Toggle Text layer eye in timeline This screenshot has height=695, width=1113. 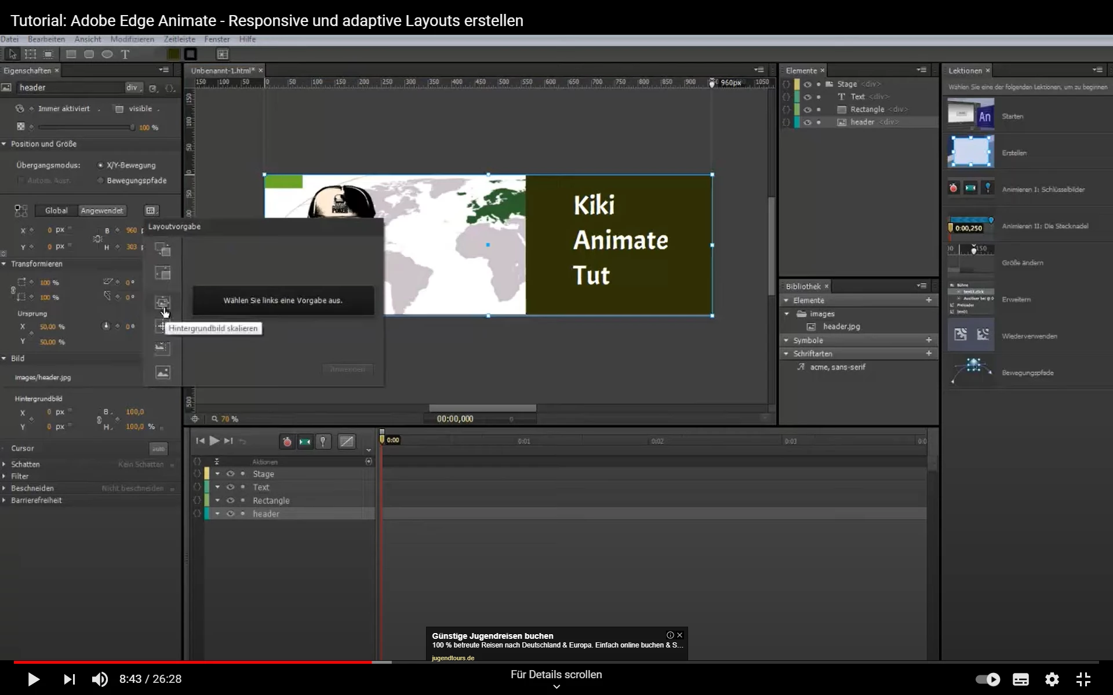[x=230, y=487]
